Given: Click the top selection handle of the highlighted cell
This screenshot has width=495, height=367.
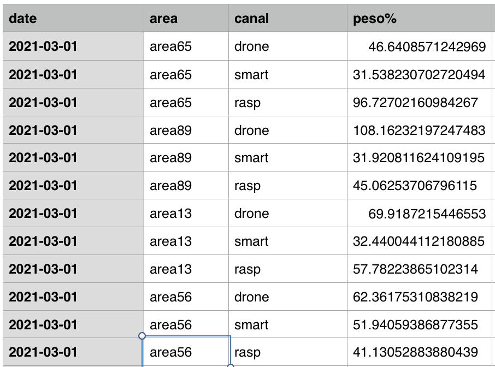Looking at the screenshot, I should click(142, 336).
